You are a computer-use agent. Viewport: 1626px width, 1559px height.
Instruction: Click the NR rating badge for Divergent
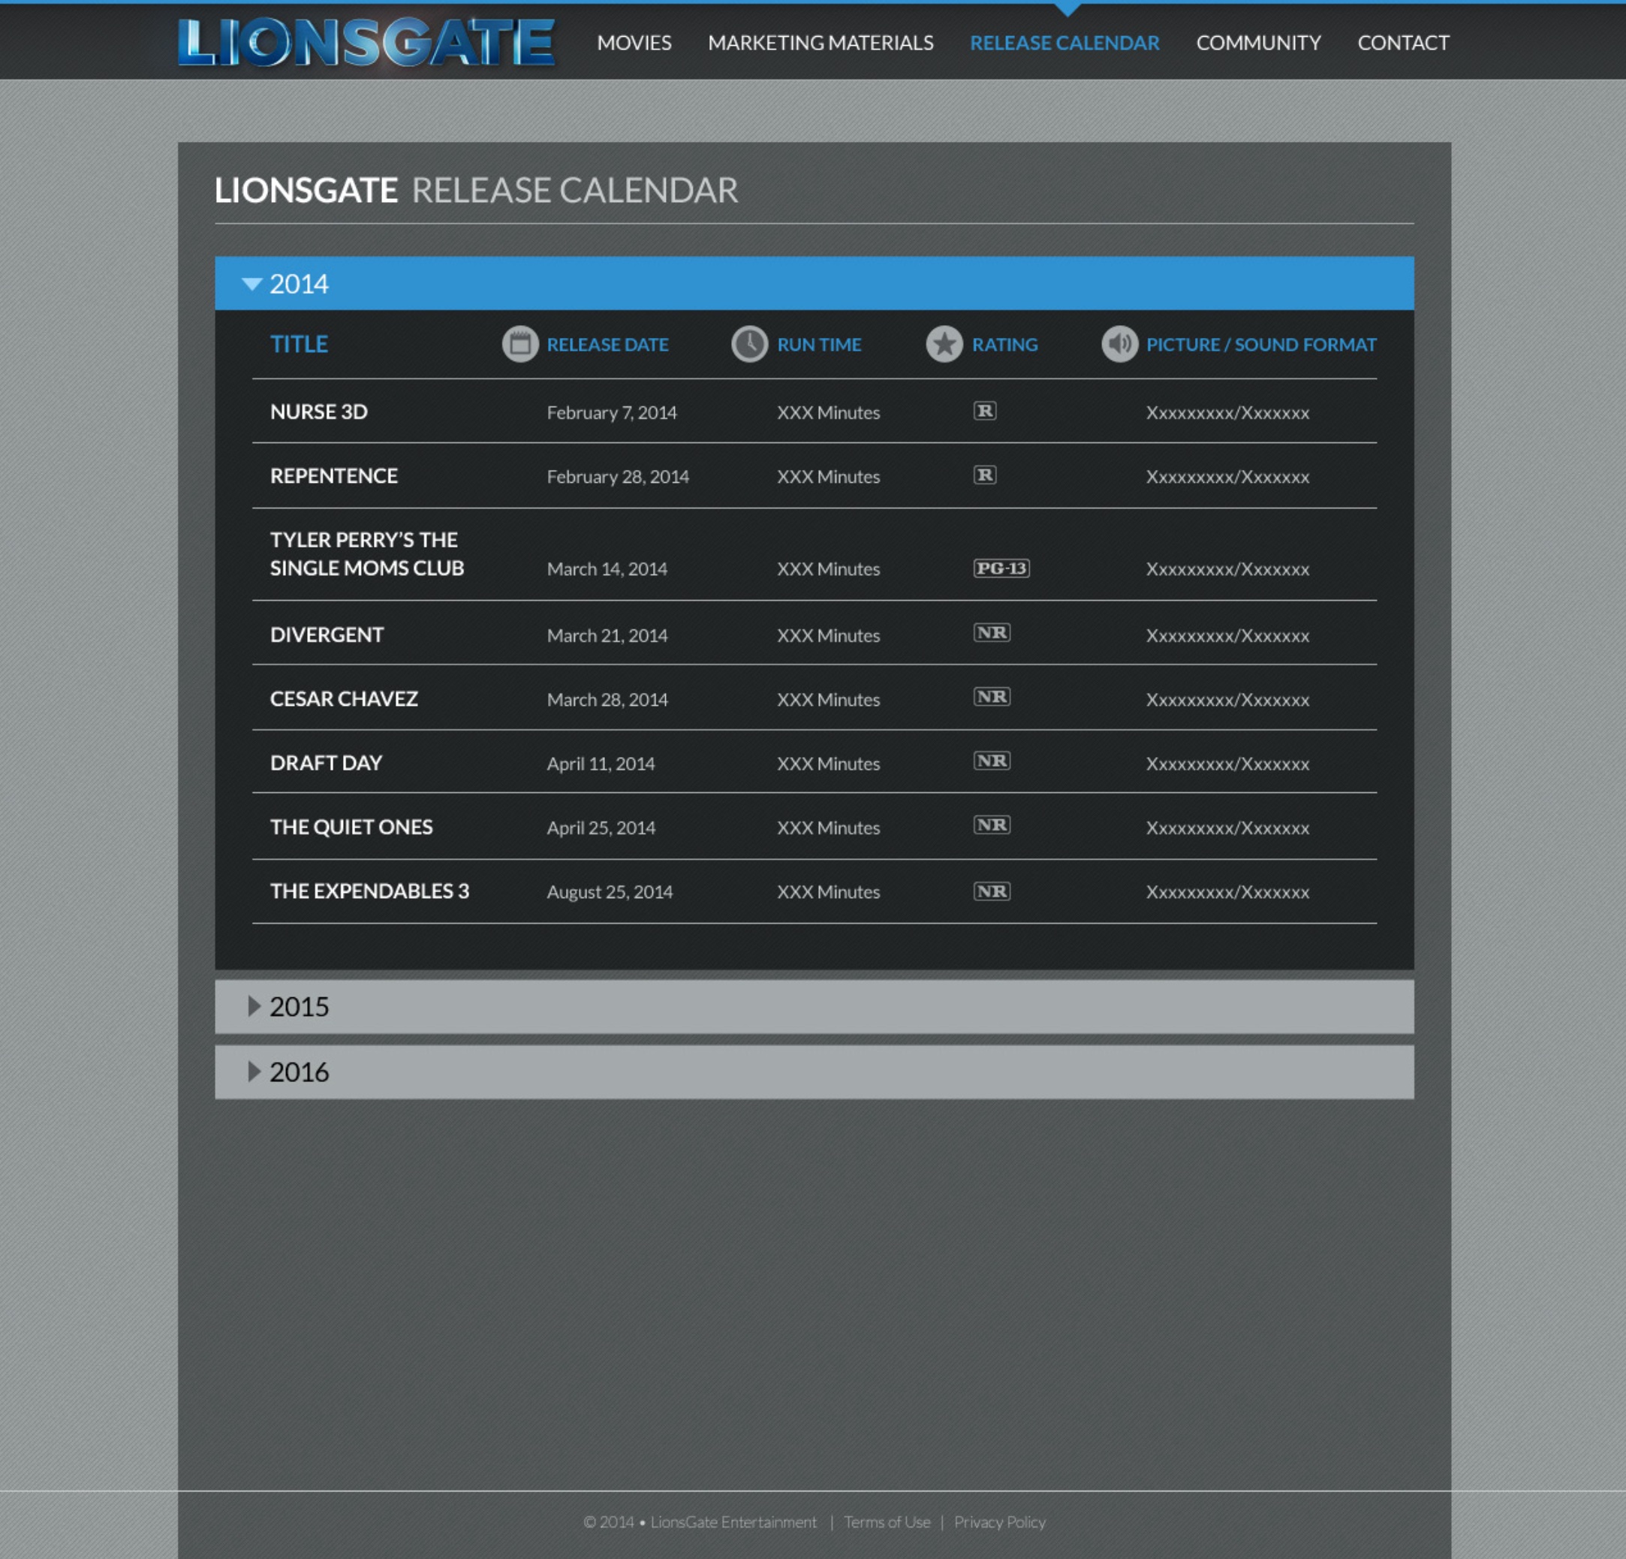(x=992, y=633)
